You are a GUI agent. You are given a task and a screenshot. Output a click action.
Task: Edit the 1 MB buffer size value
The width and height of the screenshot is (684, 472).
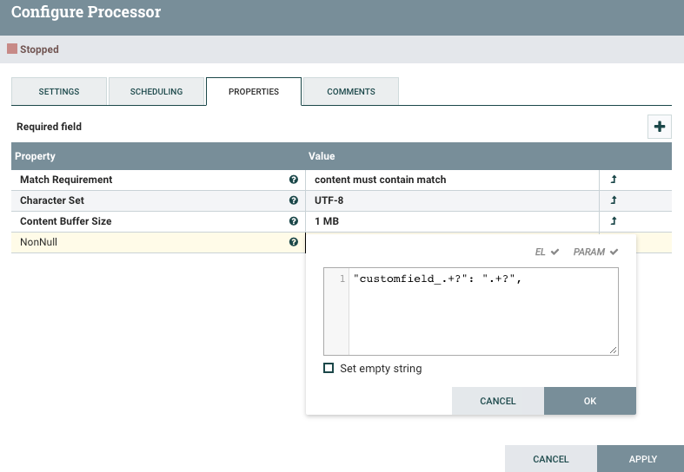(x=452, y=221)
